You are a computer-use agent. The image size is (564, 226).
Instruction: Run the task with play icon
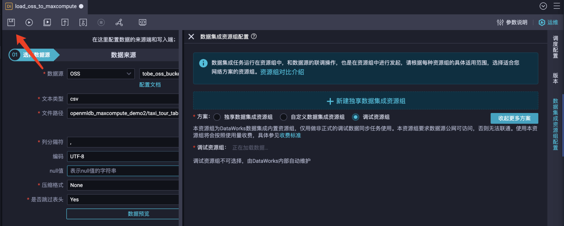point(29,22)
